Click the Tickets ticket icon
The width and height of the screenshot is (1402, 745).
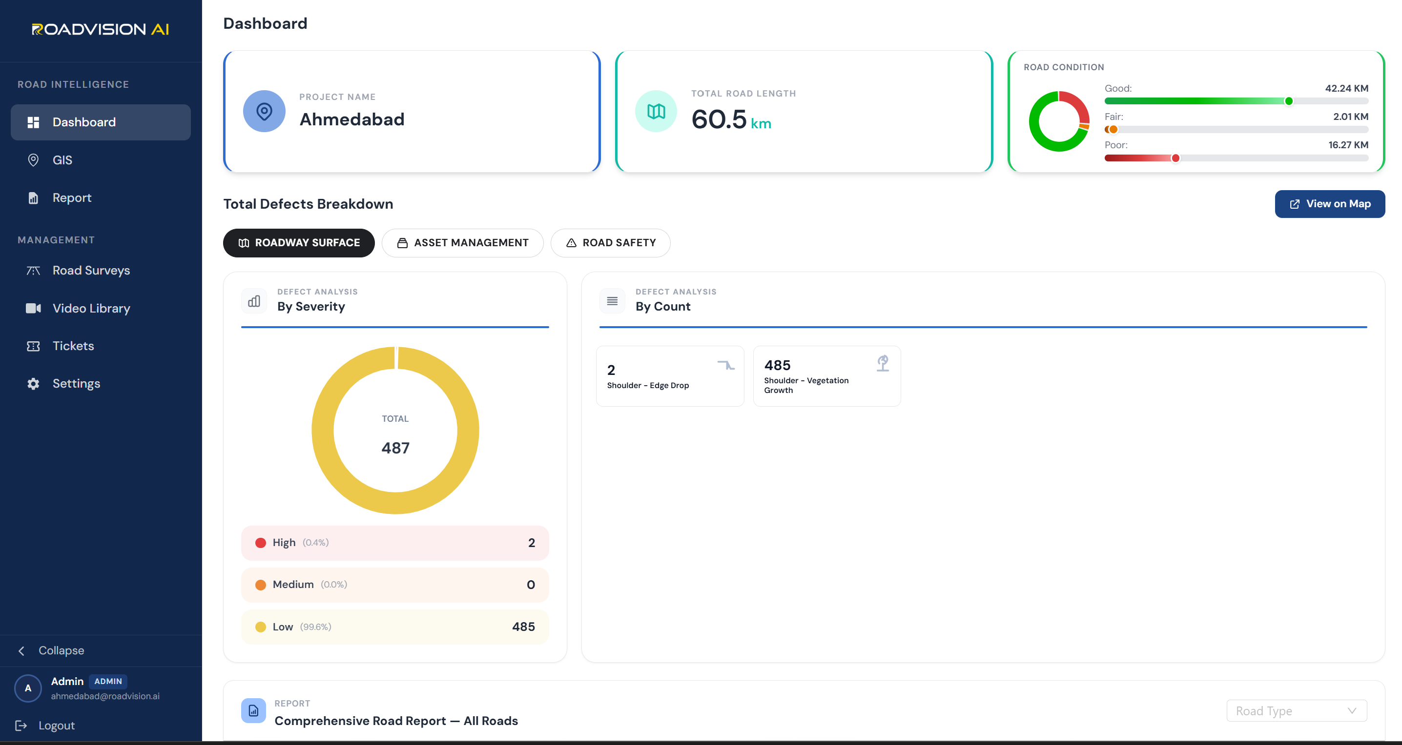(x=33, y=346)
